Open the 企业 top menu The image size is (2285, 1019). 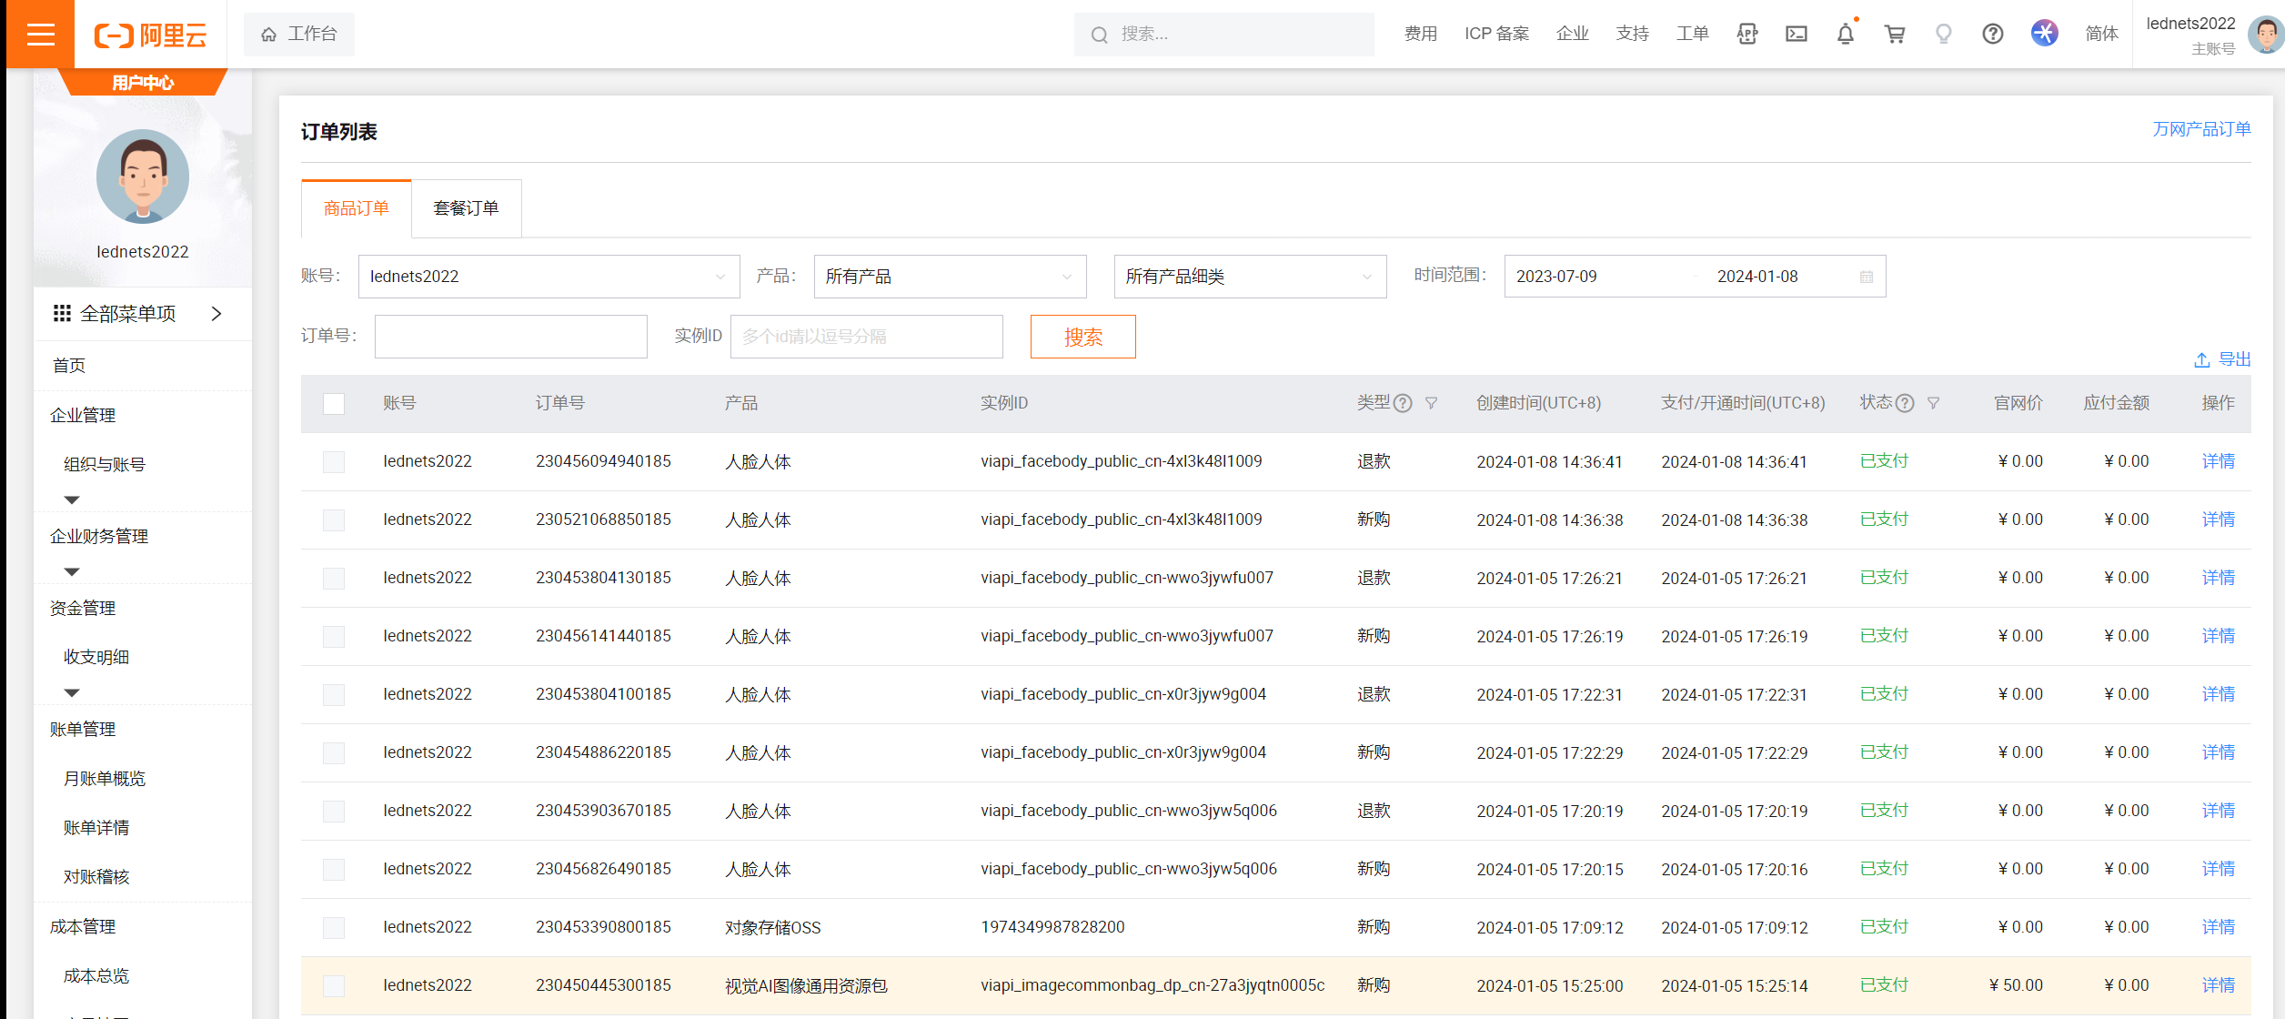1572,34
